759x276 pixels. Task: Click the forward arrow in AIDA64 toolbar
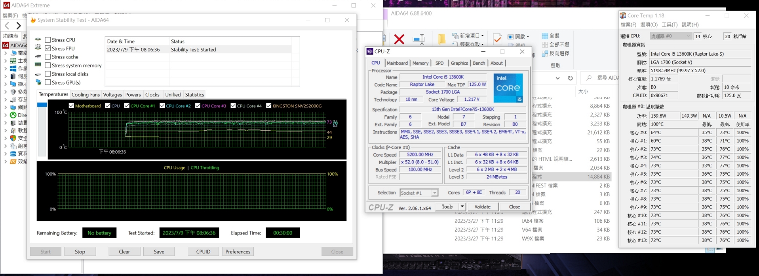pos(19,26)
